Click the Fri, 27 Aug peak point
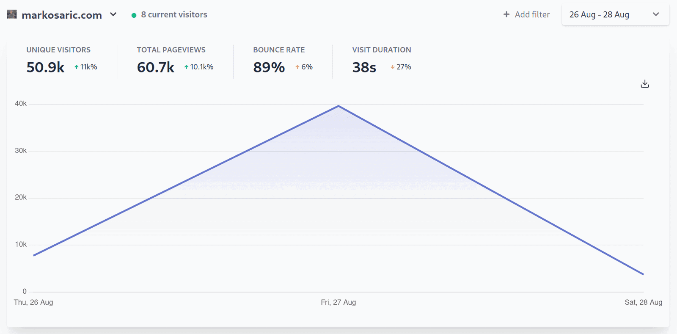 (x=338, y=106)
